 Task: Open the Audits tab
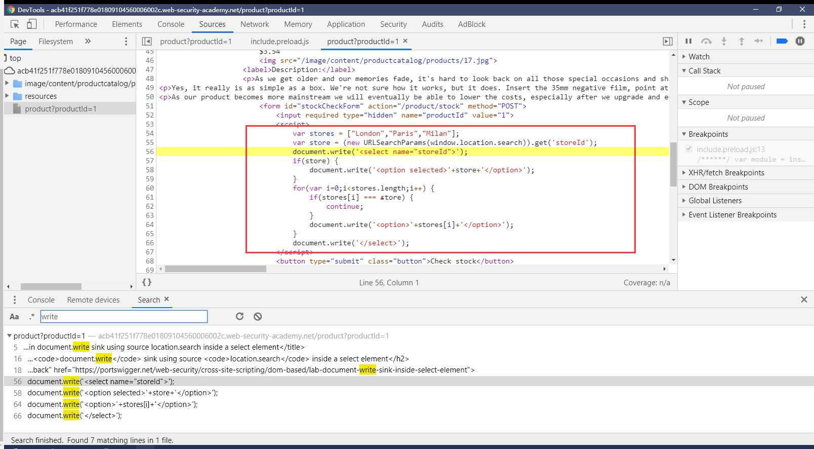tap(432, 24)
